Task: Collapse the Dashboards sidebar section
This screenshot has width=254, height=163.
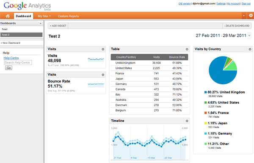Action: point(41,24)
